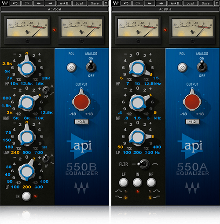
Task: Open the 'A: Vocal' preset bar
Action: pyautogui.click(x=55, y=9)
